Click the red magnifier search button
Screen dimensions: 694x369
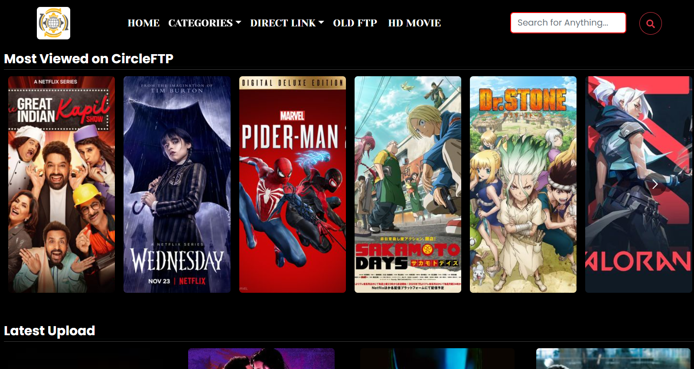[650, 23]
